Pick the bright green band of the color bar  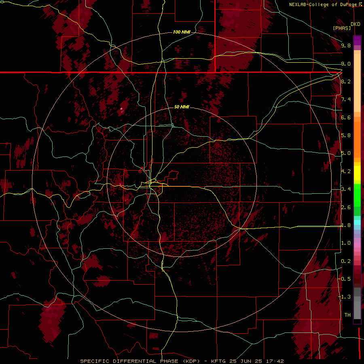pos(357,195)
